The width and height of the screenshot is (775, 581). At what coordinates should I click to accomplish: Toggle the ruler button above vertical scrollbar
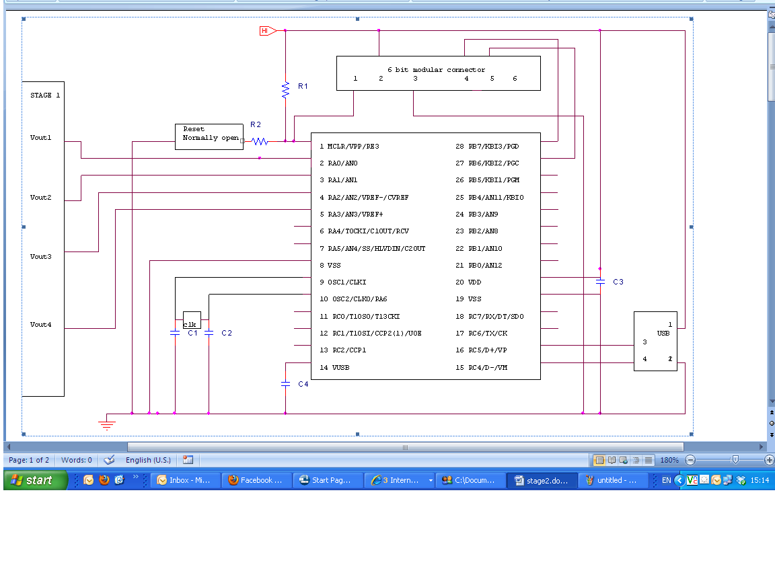[x=771, y=15]
